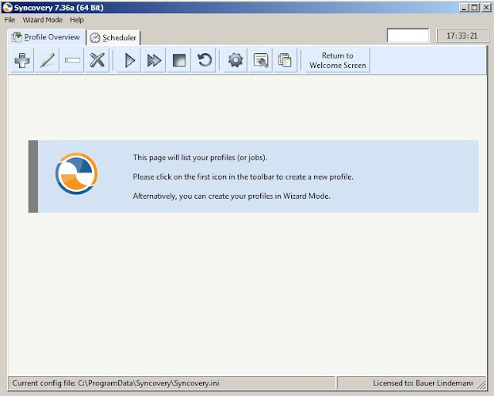Maximize the Syncovery window
This screenshot has height=396, width=494.
point(475,8)
